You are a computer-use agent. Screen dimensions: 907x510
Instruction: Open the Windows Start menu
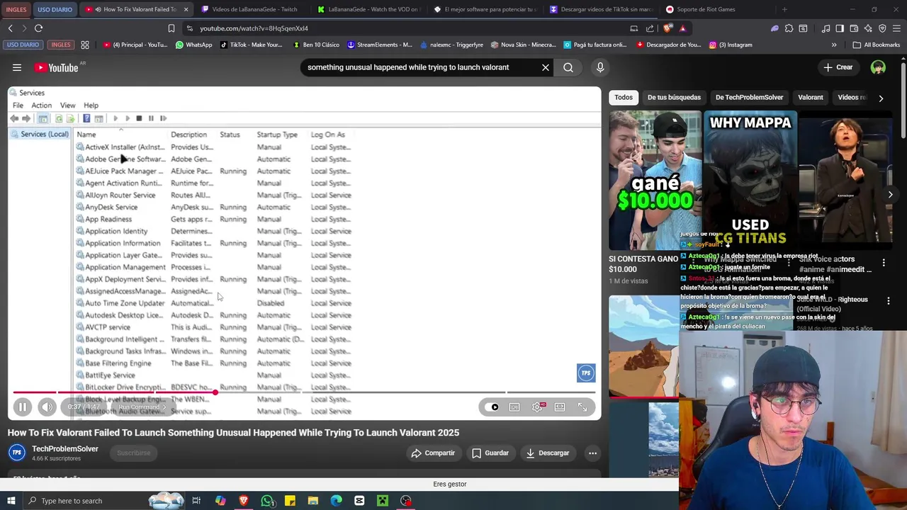(x=11, y=501)
